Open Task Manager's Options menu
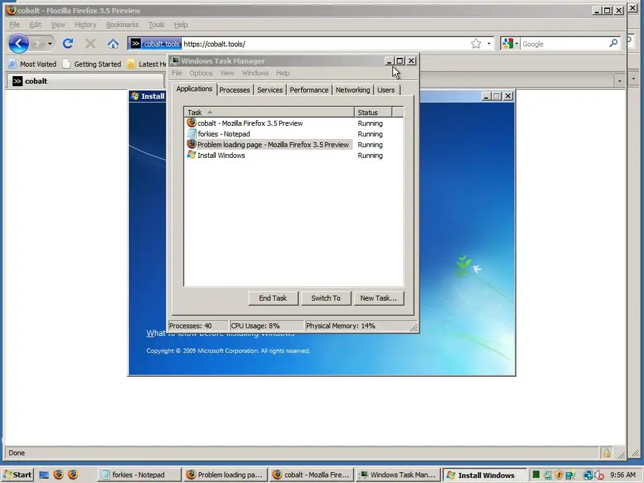Screen dimensions: 644x483 click(x=201, y=73)
